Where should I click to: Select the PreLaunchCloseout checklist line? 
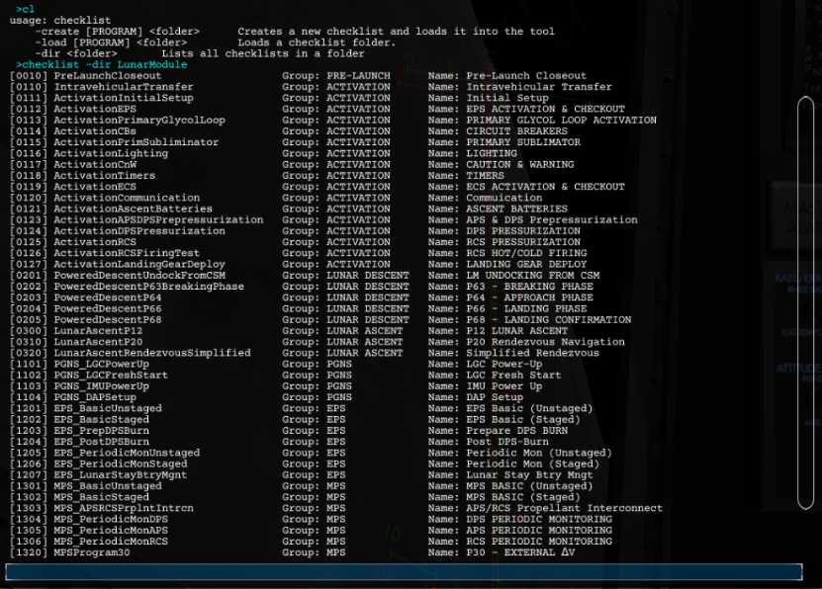[x=108, y=76]
